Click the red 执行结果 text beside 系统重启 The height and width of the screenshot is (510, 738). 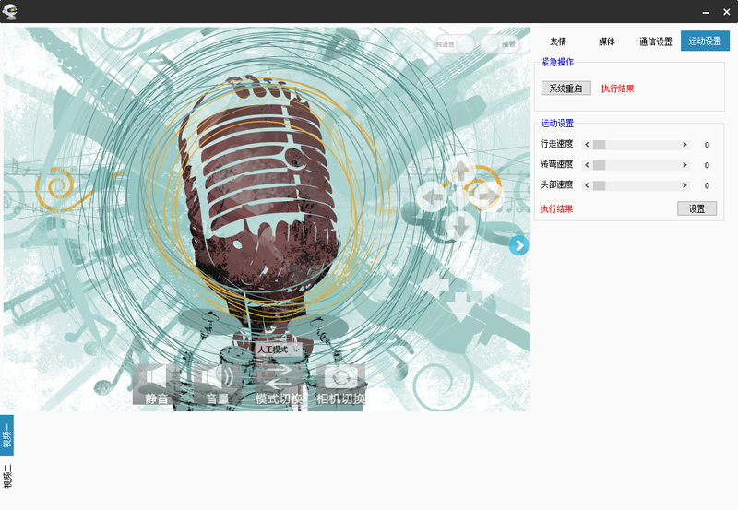[617, 89]
